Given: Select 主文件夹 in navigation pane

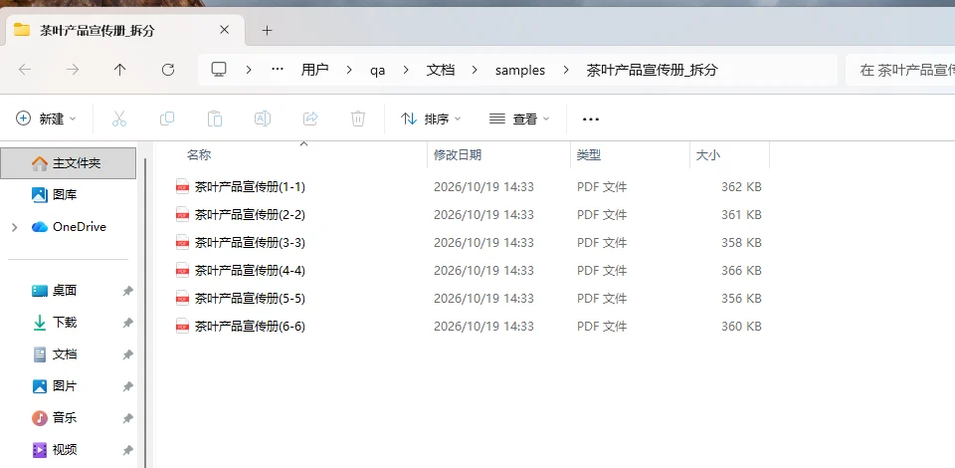Looking at the screenshot, I should point(69,163).
